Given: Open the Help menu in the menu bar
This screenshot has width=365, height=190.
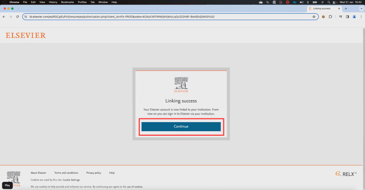Looking at the screenshot, I should 114,2.
